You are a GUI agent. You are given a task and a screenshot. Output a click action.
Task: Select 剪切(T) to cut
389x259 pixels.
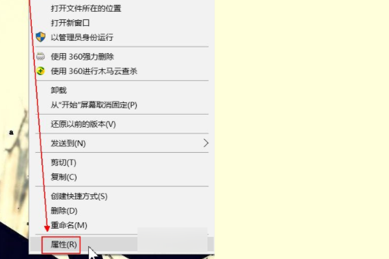(x=122, y=163)
